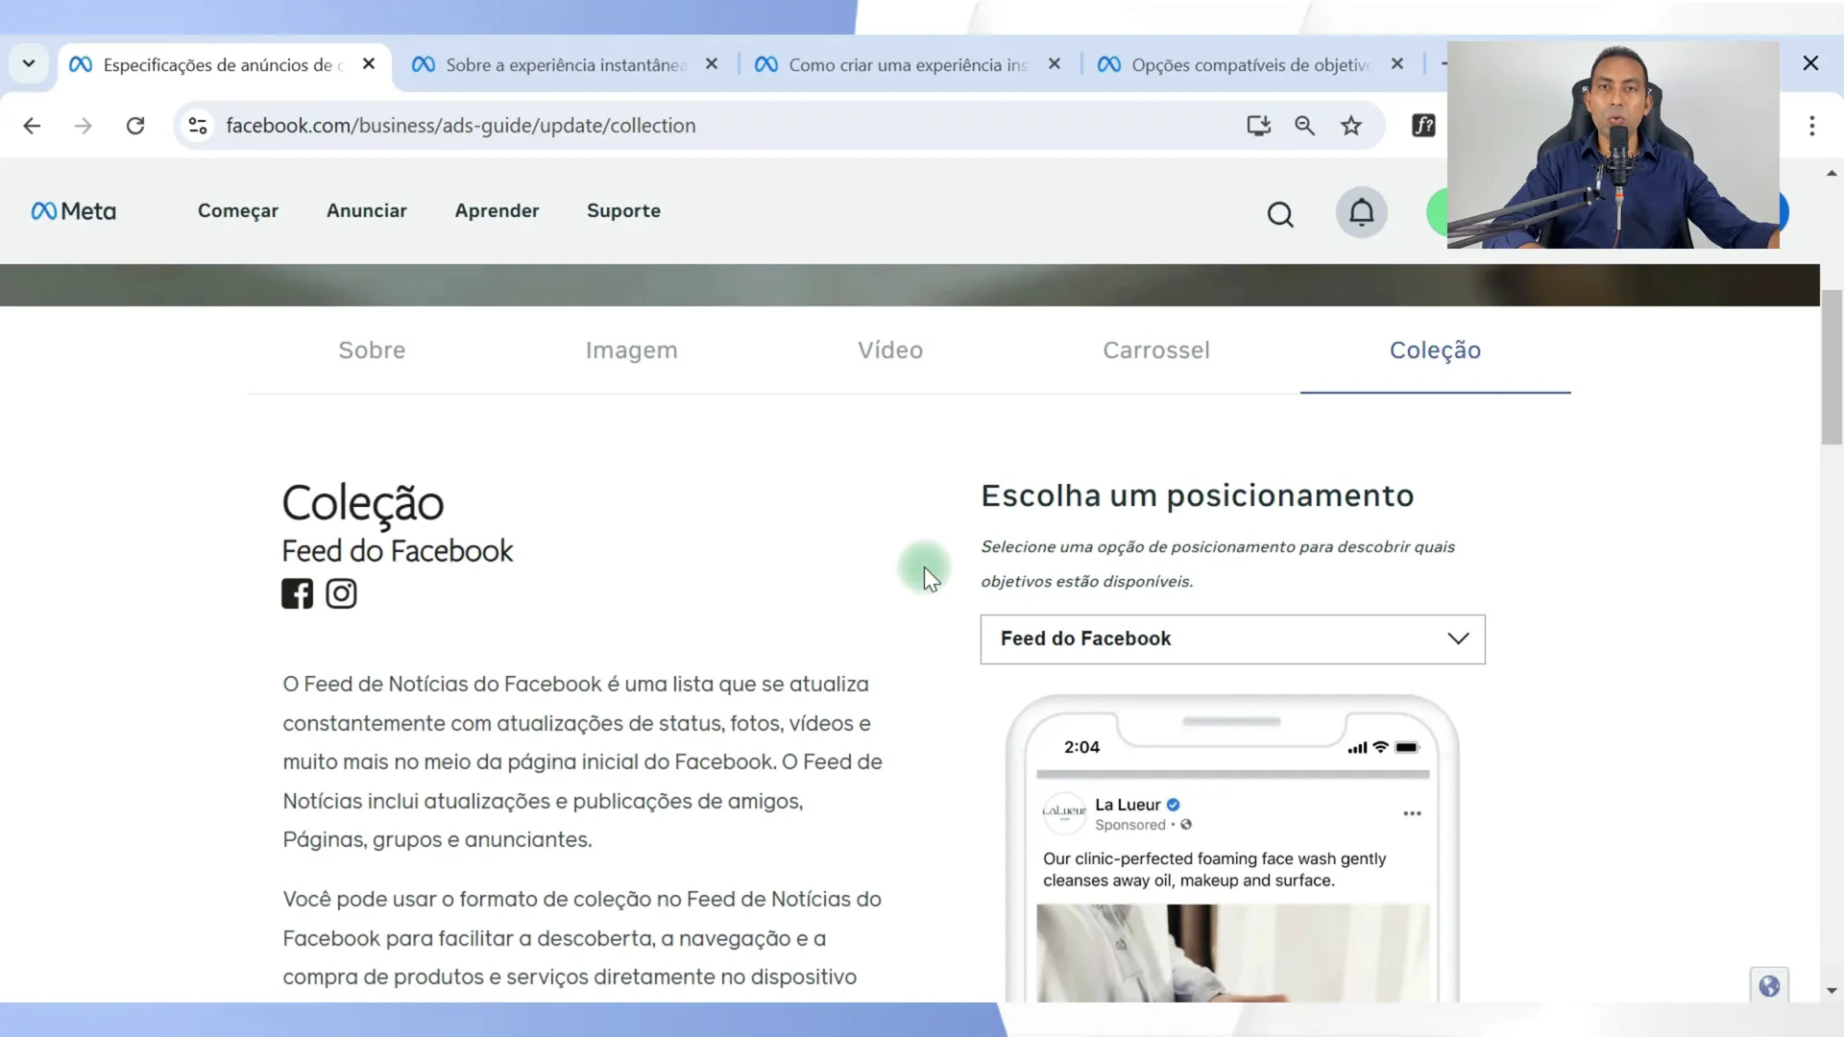Open the Anunciar menu
This screenshot has height=1037, width=1844.
(x=367, y=210)
